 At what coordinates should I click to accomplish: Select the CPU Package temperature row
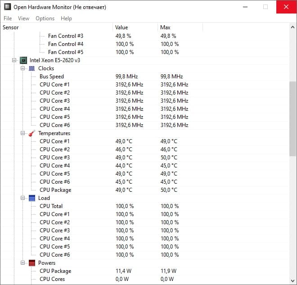pos(55,190)
